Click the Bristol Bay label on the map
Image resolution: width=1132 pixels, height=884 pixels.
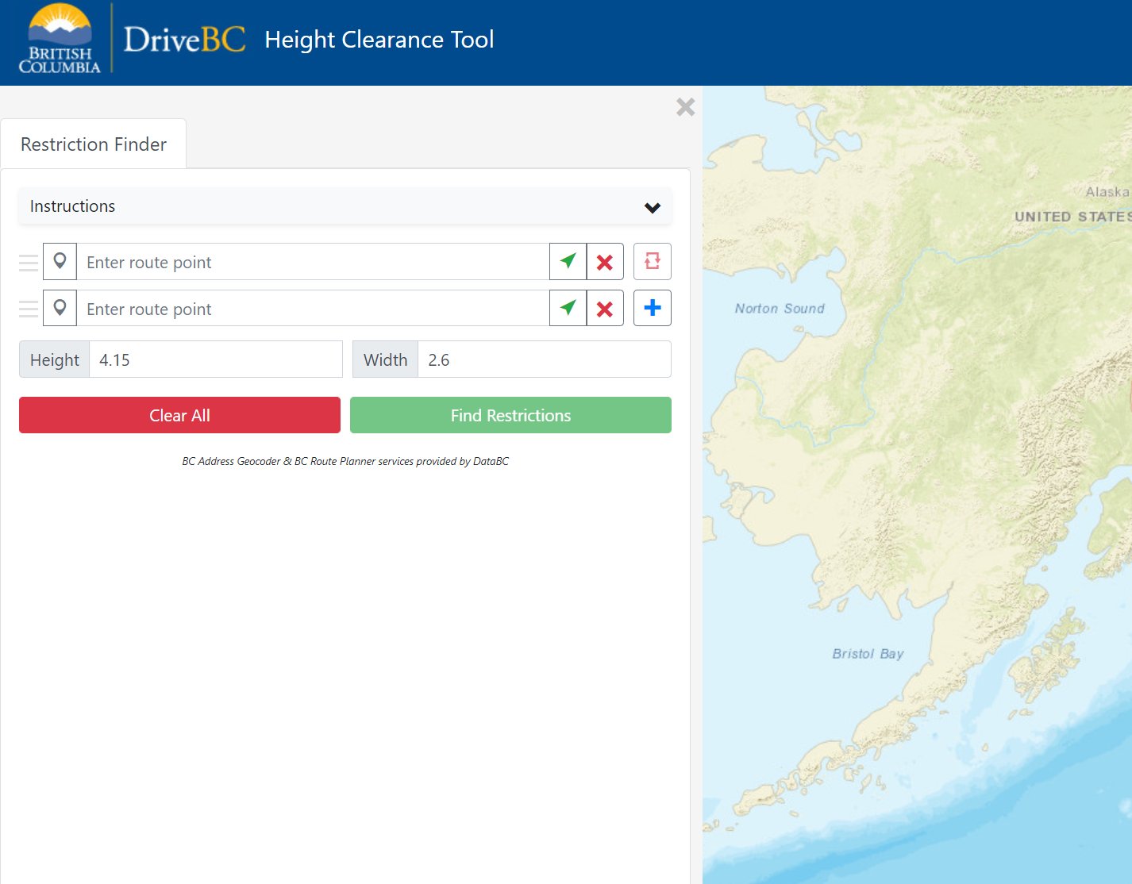point(868,654)
